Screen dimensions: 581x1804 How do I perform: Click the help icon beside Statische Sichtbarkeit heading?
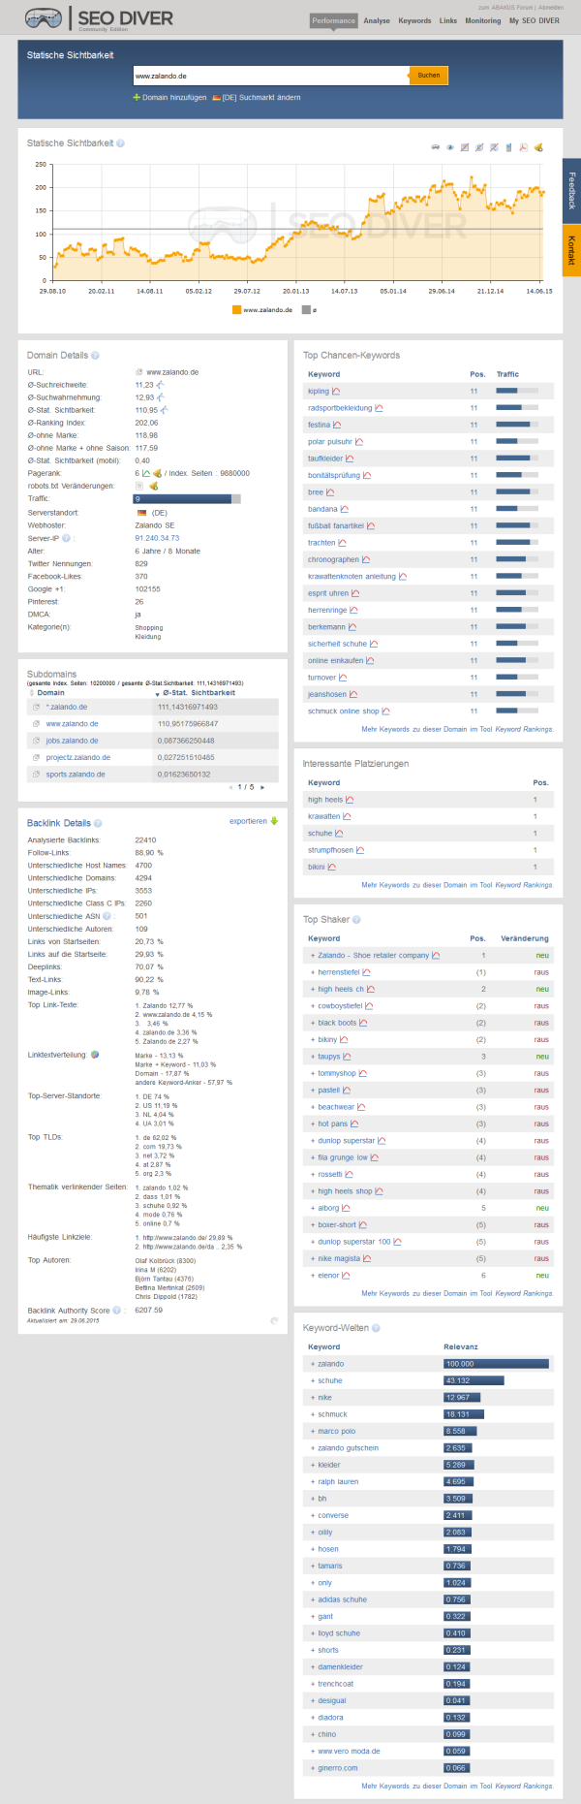[x=121, y=143]
